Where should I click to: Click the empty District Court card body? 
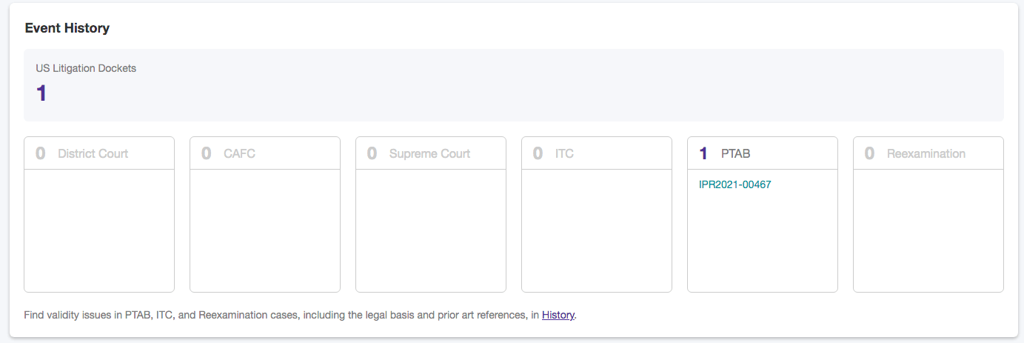tap(99, 230)
